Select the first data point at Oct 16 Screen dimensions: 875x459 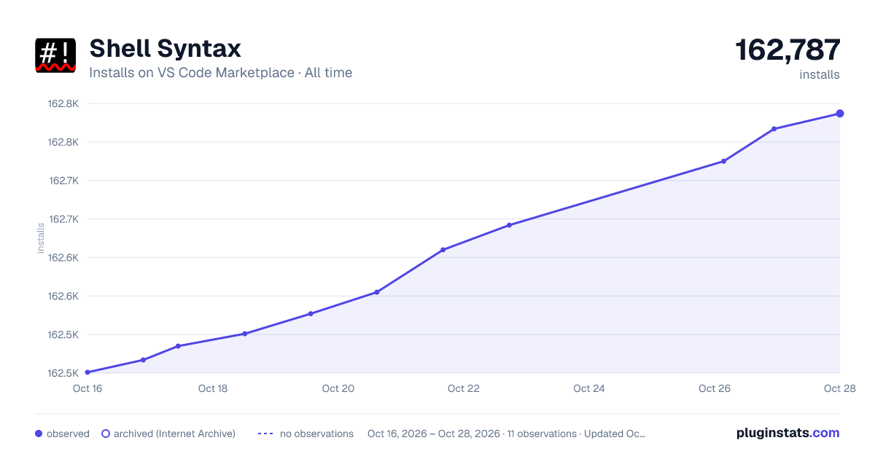(87, 372)
